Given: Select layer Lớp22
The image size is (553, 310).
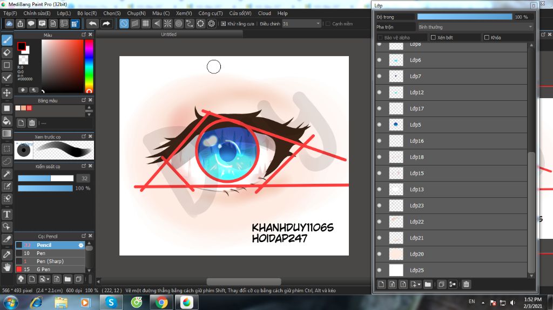Looking at the screenshot, I should pyautogui.click(x=451, y=222).
